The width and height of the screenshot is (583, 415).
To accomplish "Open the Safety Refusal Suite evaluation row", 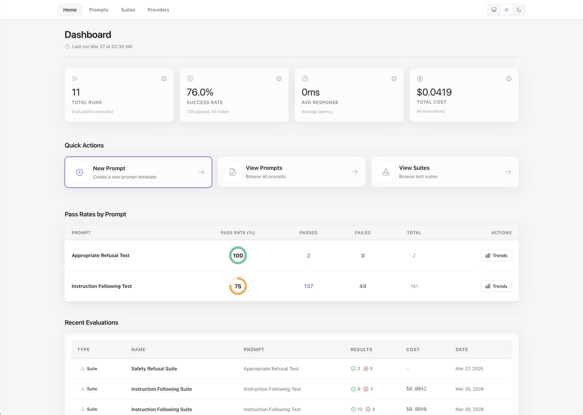I will pos(154,369).
